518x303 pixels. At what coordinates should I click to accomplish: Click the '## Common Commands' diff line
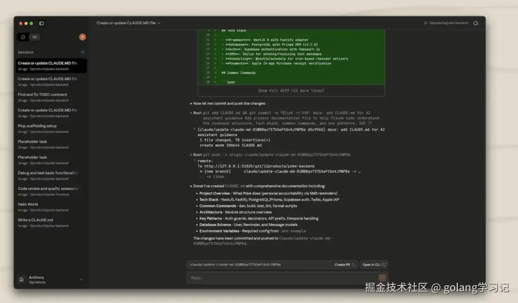238,73
